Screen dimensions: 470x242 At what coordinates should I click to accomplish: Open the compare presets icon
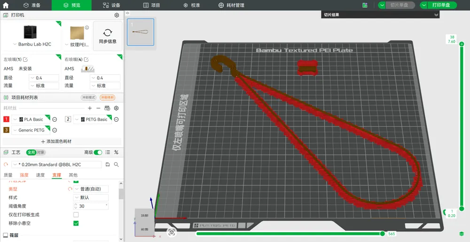pos(117,152)
